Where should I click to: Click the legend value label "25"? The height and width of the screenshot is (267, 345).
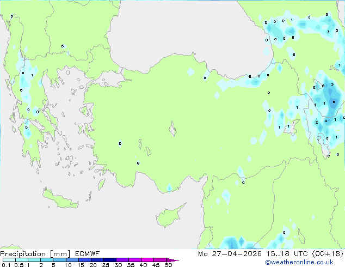pyautogui.click(x=106, y=265)
